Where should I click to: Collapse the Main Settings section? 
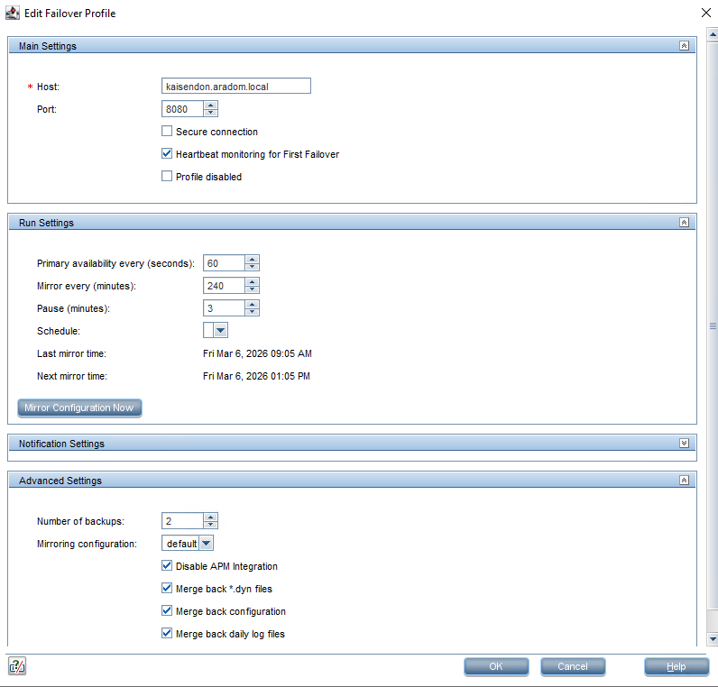point(684,46)
